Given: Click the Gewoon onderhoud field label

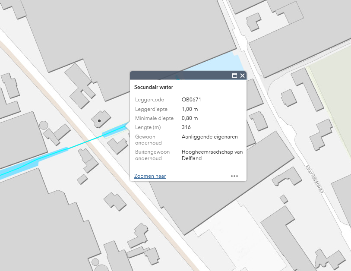Looking at the screenshot, I should (149, 140).
